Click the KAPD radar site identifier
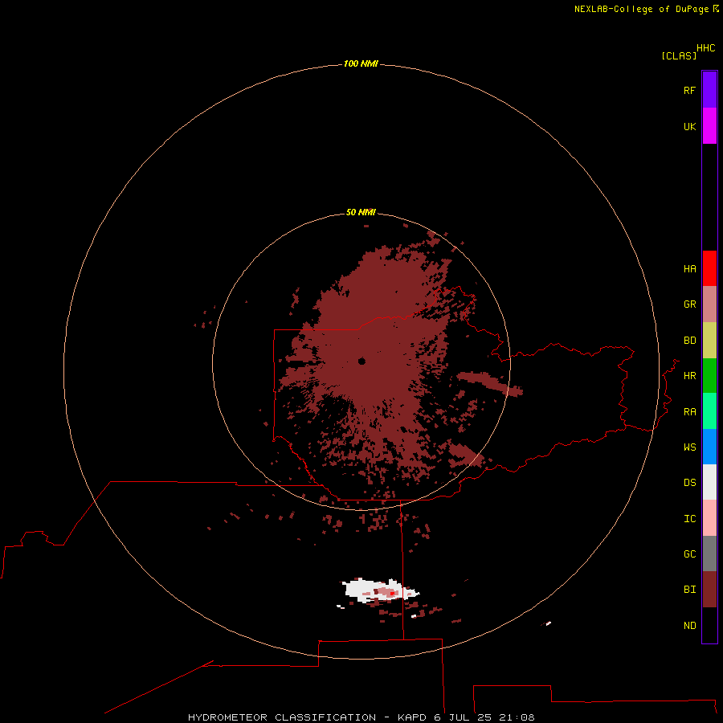Screen dimensions: 723x723 click(412, 717)
